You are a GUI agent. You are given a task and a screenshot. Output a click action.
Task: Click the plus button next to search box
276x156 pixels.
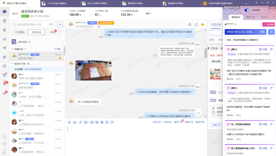coord(60,24)
